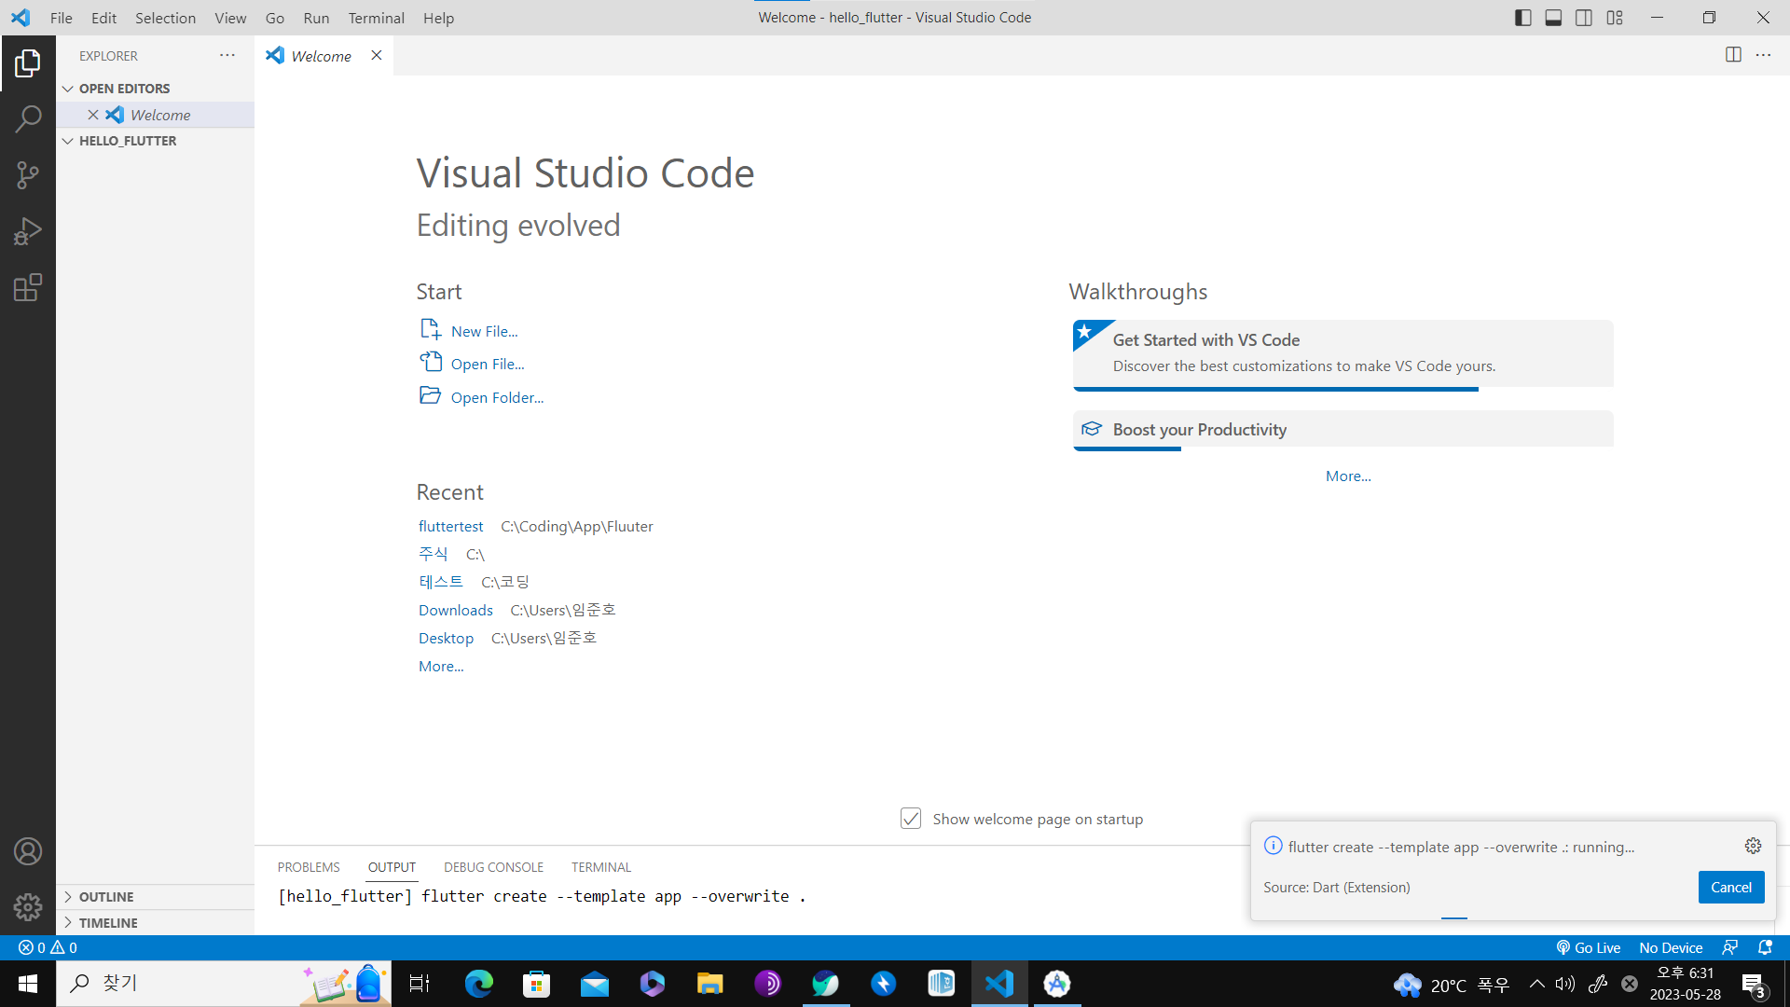Open the File menu

point(61,18)
